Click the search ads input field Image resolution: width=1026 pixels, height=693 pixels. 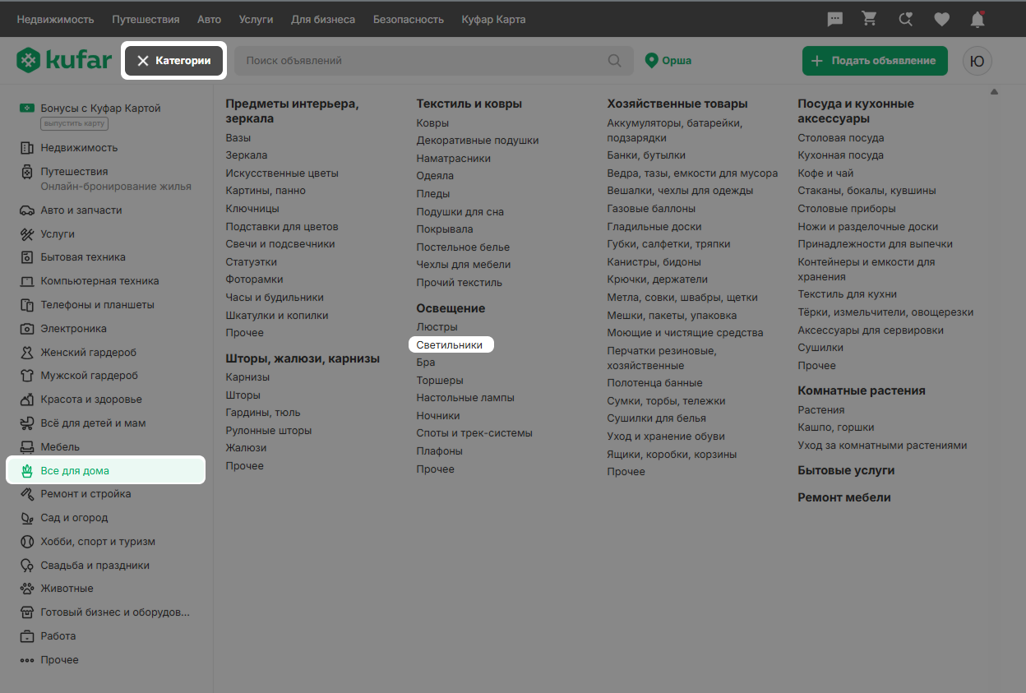tap(423, 61)
